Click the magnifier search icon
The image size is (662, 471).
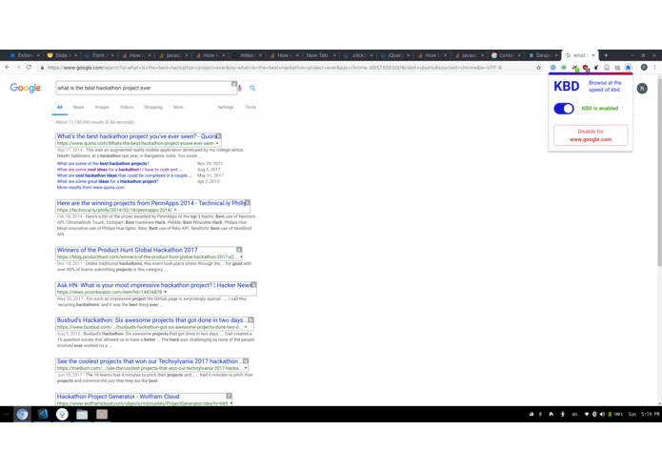(252, 88)
